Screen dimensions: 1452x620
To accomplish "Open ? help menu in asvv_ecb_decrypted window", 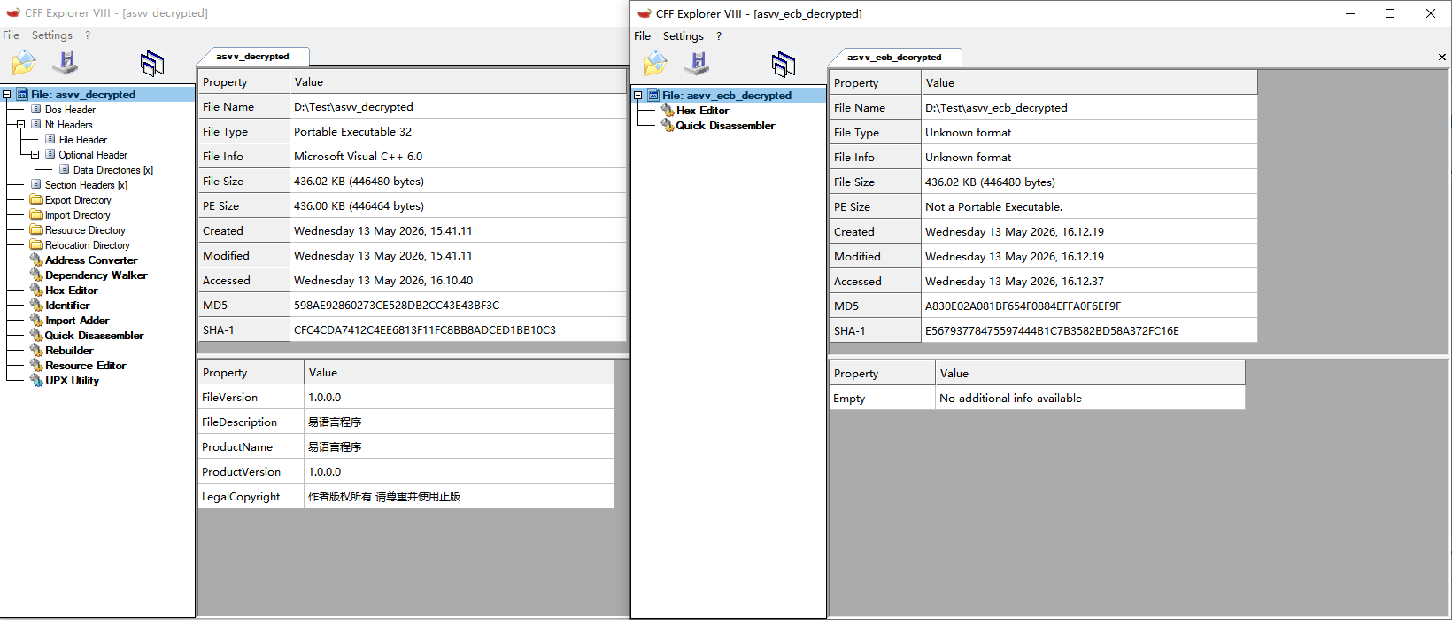I will tap(719, 35).
